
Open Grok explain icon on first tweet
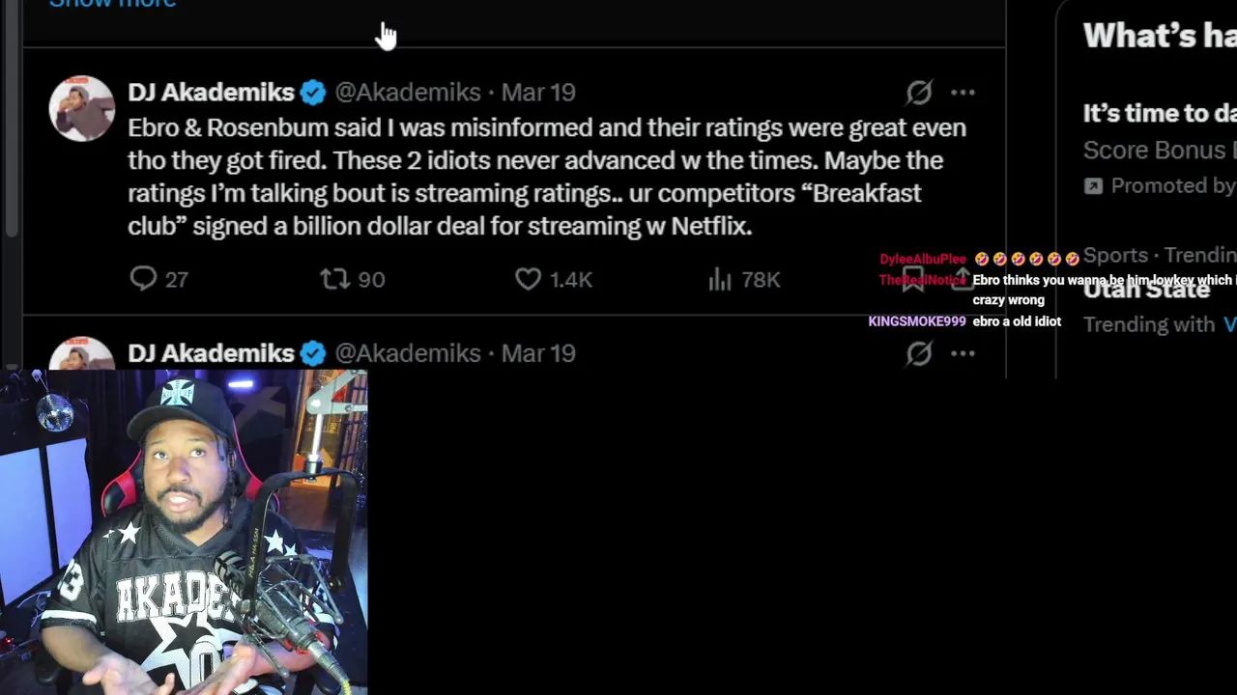click(x=919, y=93)
